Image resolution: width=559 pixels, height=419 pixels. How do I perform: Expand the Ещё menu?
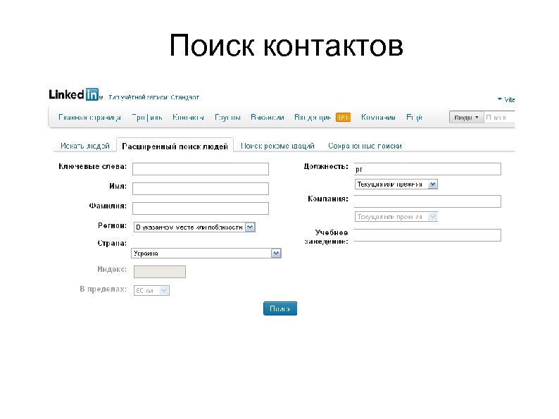coord(414,118)
